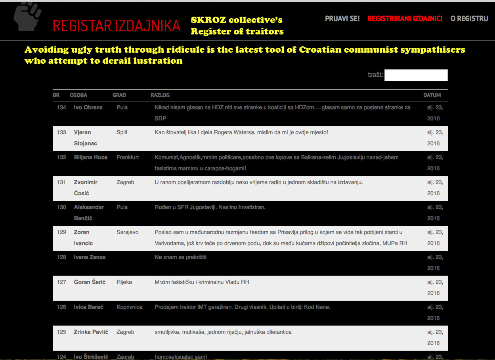This screenshot has height=360, width=495.
Task: Sort by the GRAD column header
Action: [119, 95]
